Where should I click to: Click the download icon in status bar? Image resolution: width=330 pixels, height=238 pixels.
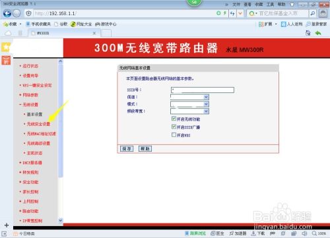coord(253,233)
